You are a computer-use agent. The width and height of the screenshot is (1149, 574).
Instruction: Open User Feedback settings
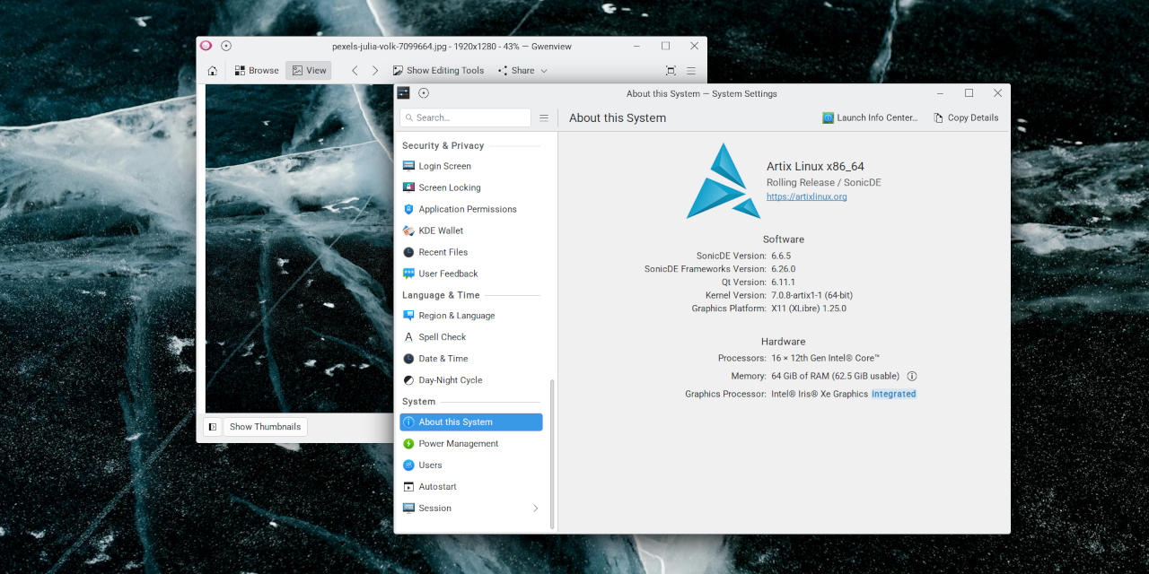(471, 274)
